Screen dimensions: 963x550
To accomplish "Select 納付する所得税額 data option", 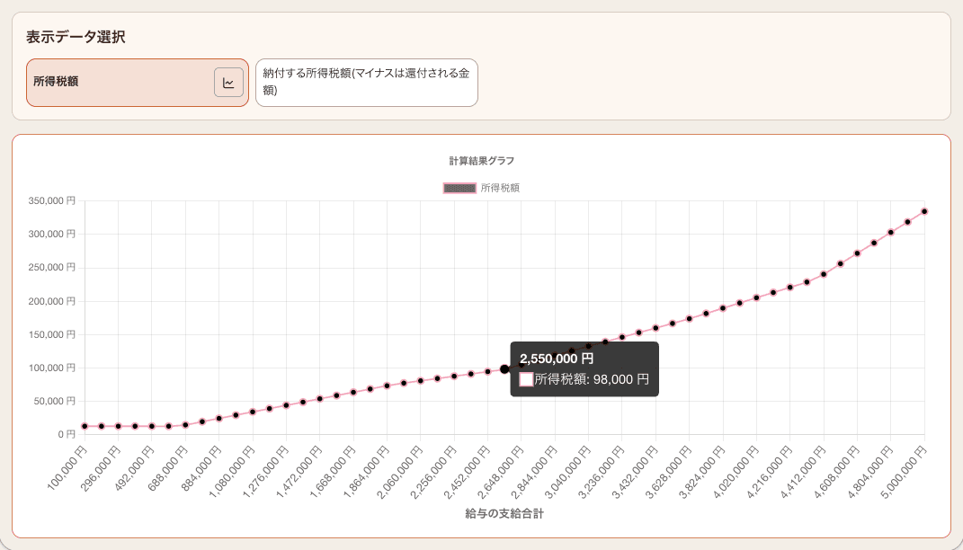I will click(x=366, y=83).
